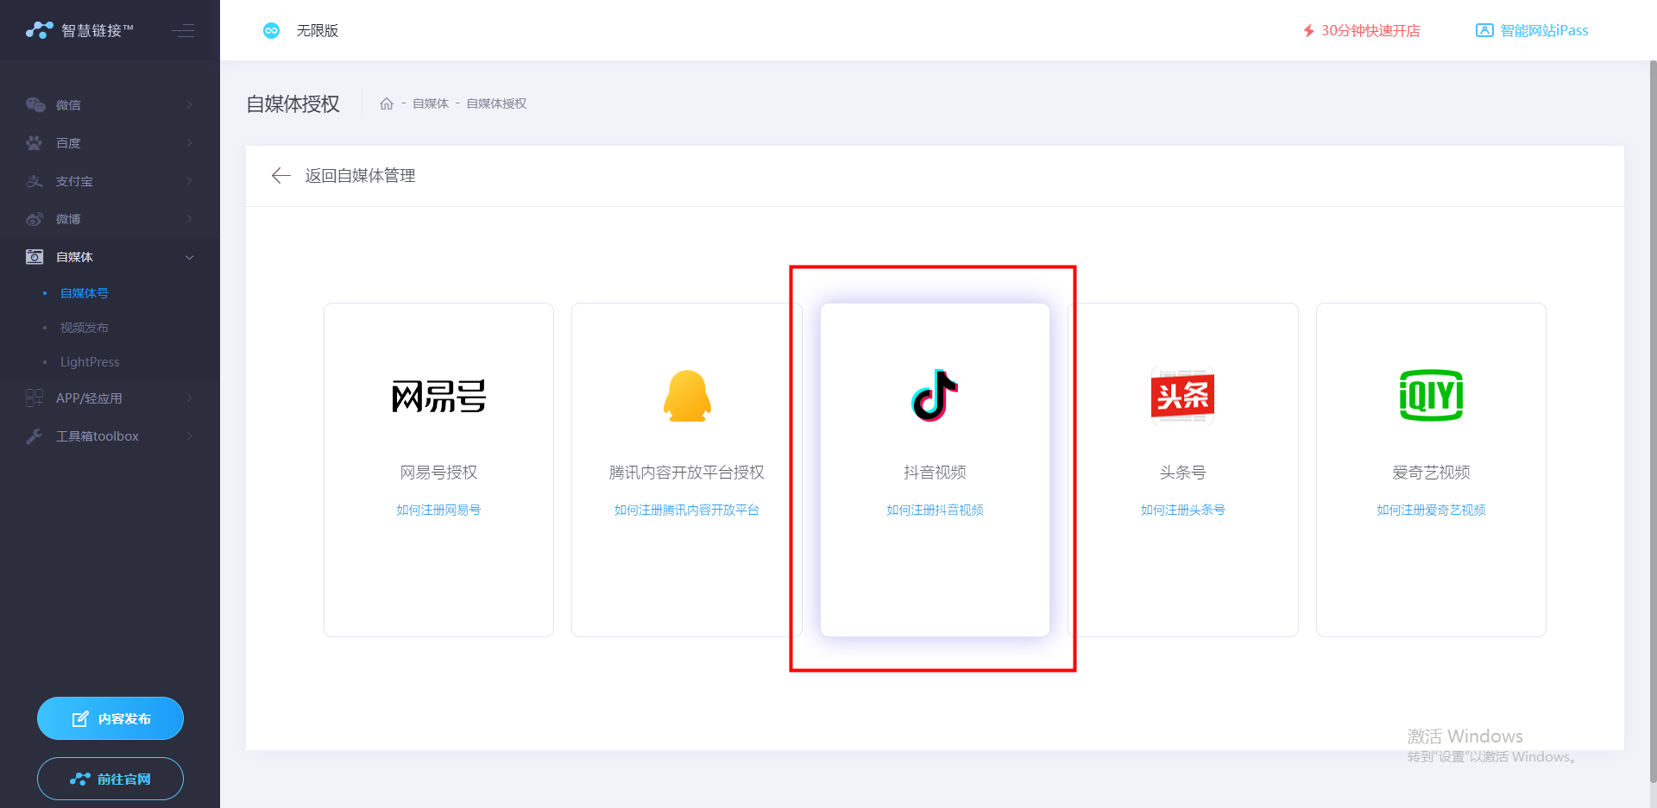Click 返回自媒体管理 back link

pos(360,176)
